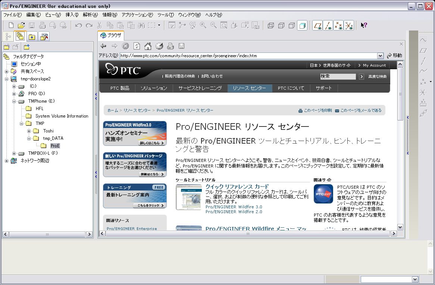Select the datum plane tool in right toolbar
This screenshot has height=285, width=435.
point(423,51)
